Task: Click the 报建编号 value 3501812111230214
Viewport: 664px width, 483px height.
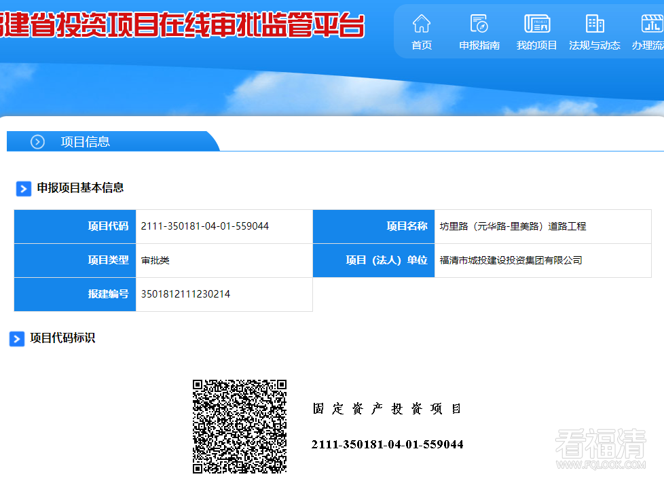Action: (x=185, y=294)
